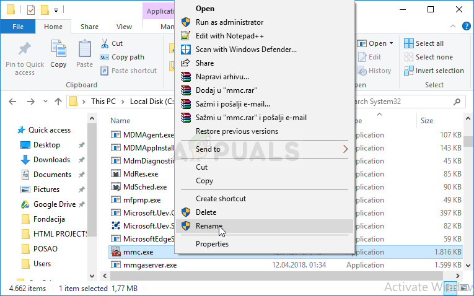Select the mfpmp.exe file
474x296 pixels.
(x=142, y=200)
